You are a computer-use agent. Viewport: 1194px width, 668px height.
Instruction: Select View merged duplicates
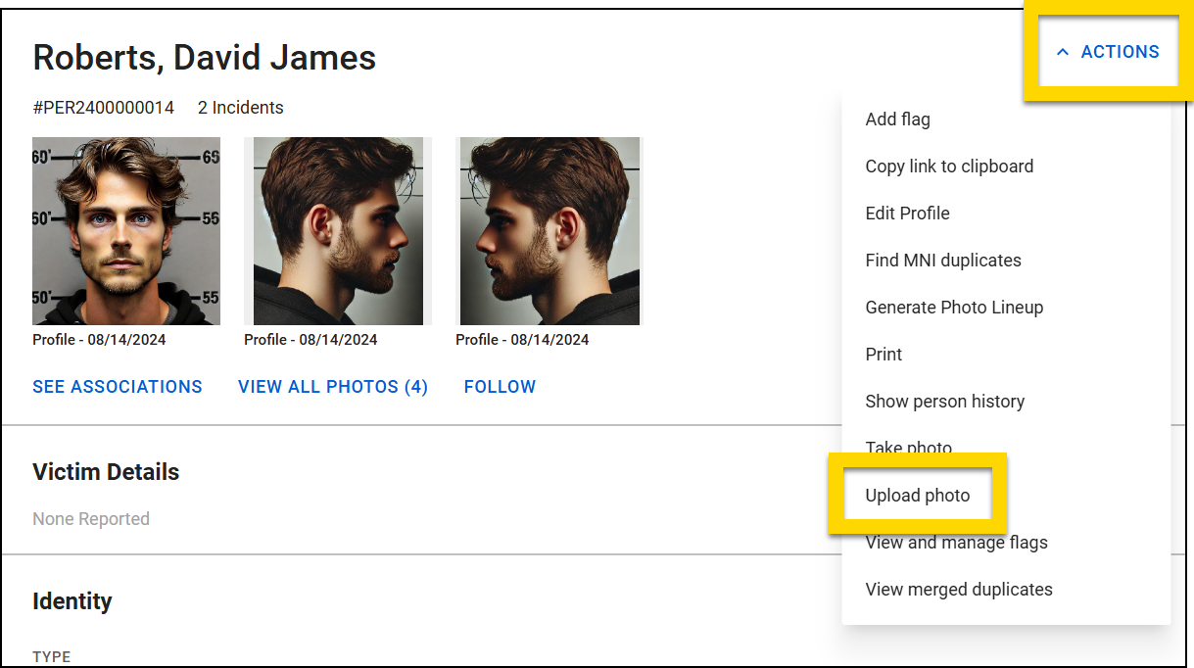(x=959, y=589)
